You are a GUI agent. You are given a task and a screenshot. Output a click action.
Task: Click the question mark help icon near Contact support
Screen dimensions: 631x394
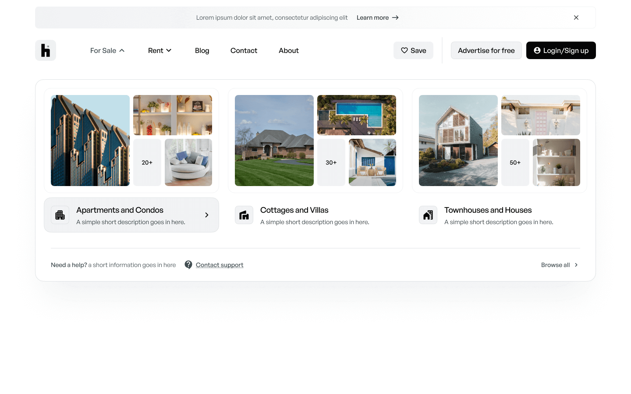188,264
